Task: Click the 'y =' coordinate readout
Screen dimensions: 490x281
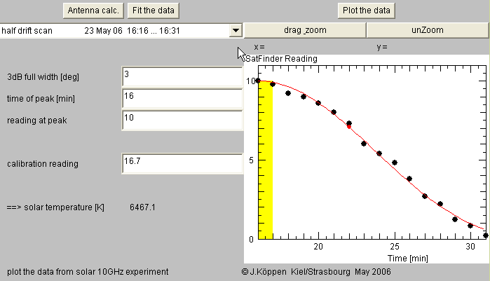Action: point(382,47)
